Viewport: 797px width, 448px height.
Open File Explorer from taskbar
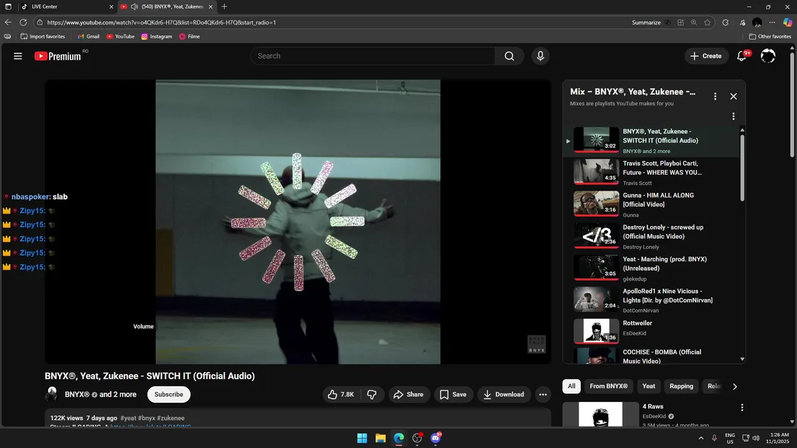point(380,438)
